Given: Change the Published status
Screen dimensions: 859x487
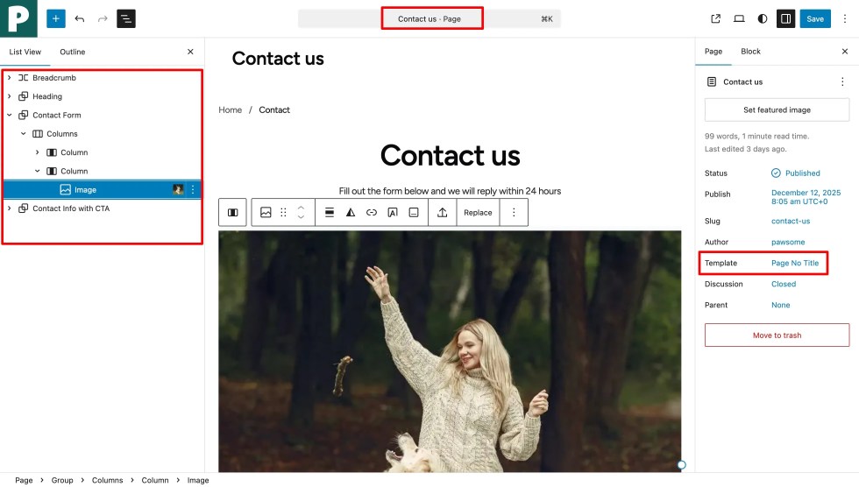Looking at the screenshot, I should [x=796, y=173].
